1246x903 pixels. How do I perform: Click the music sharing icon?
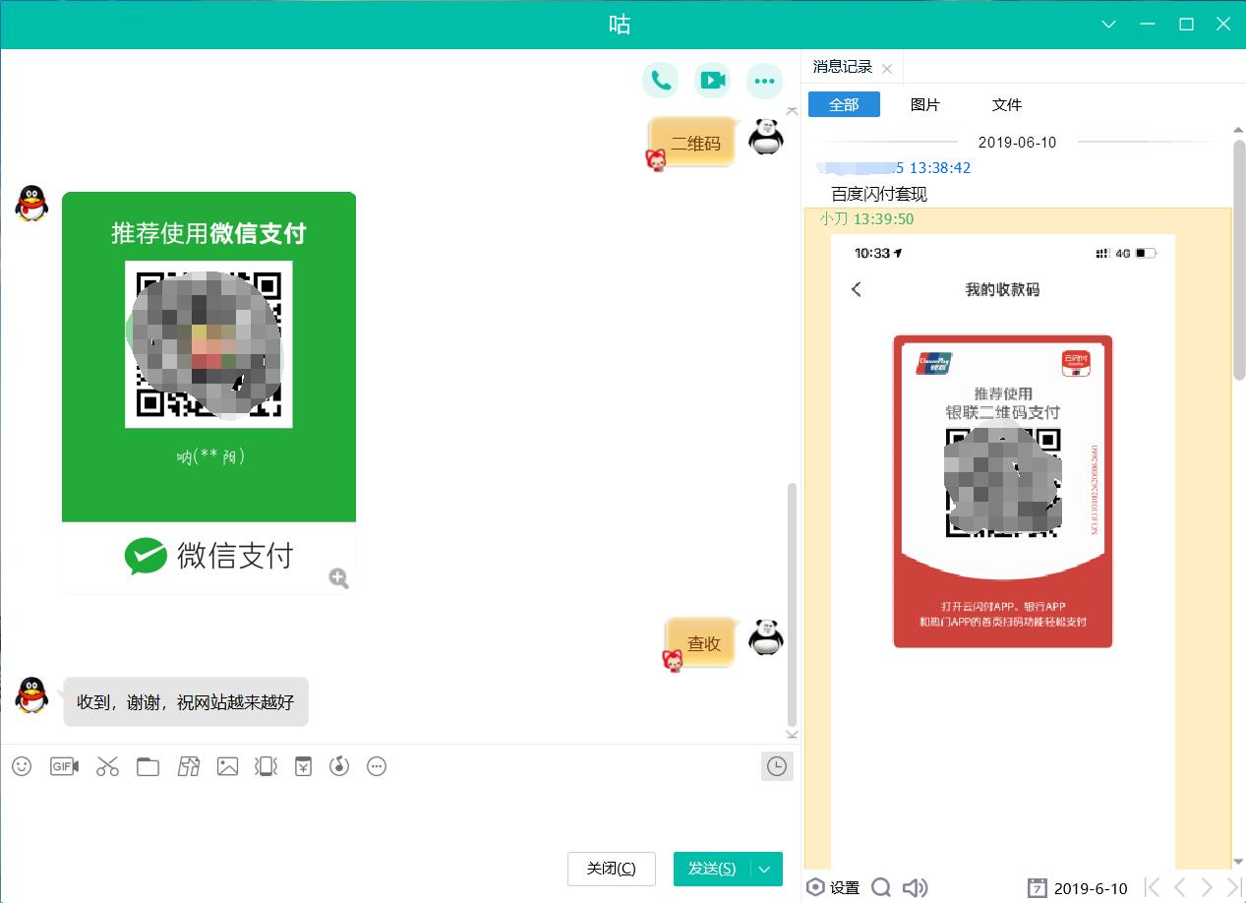(x=339, y=766)
